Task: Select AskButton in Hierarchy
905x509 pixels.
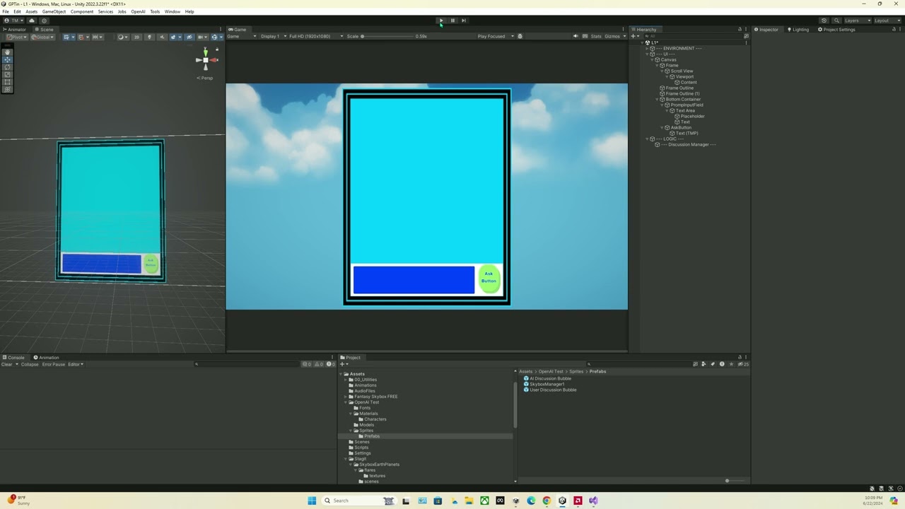Action: 681,127
